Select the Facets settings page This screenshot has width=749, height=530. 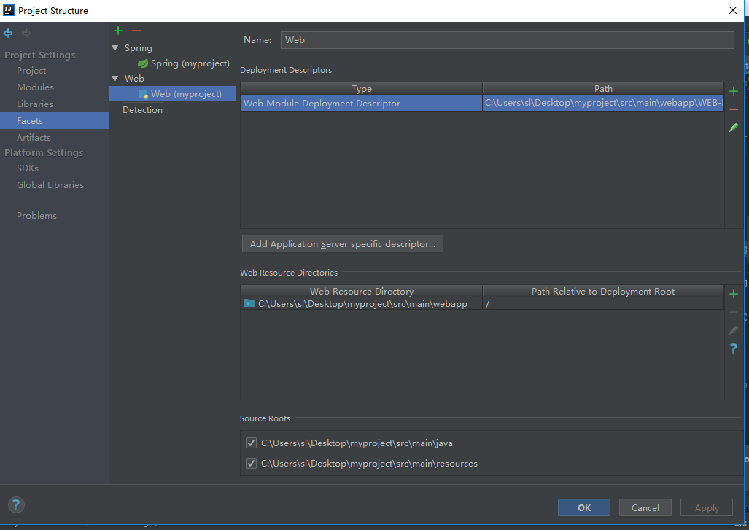55,121
